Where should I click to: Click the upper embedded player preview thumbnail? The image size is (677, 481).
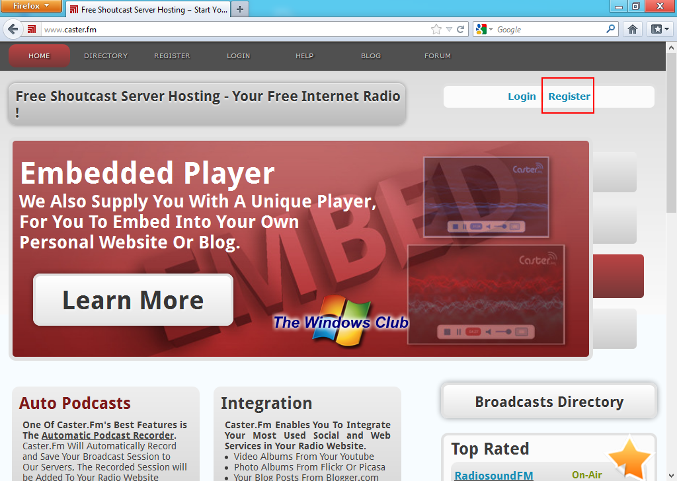(x=486, y=197)
